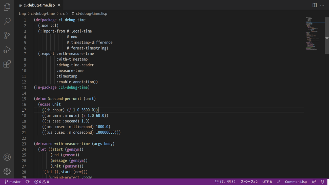
Task: Open the Source Control view
Action: click(x=7, y=35)
